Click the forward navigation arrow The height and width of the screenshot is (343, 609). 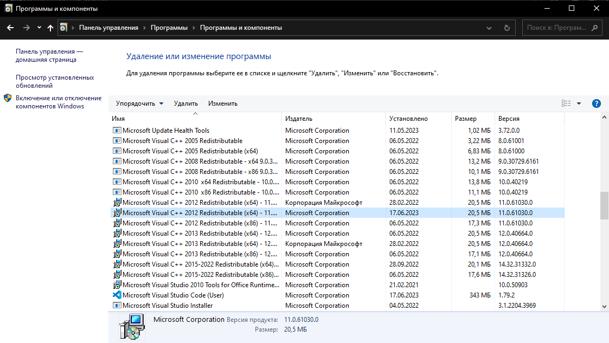tap(26, 28)
